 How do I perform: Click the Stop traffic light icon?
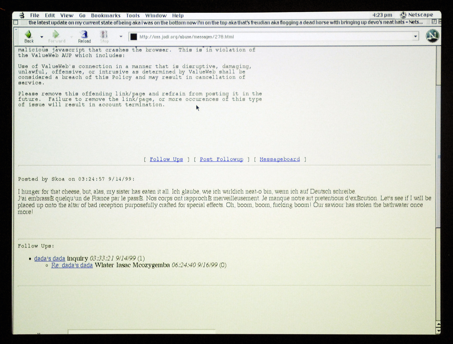click(x=104, y=35)
